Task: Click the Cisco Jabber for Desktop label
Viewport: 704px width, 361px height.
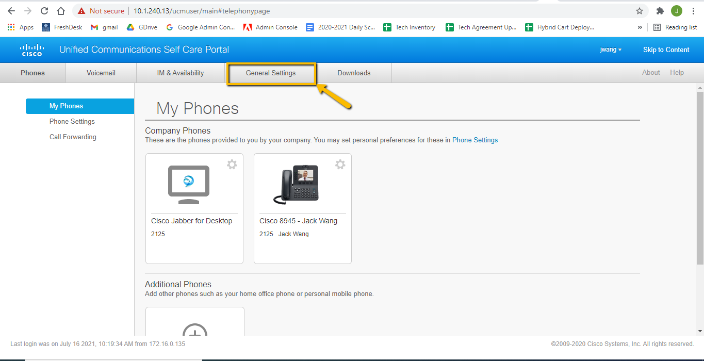Action: [x=192, y=221]
